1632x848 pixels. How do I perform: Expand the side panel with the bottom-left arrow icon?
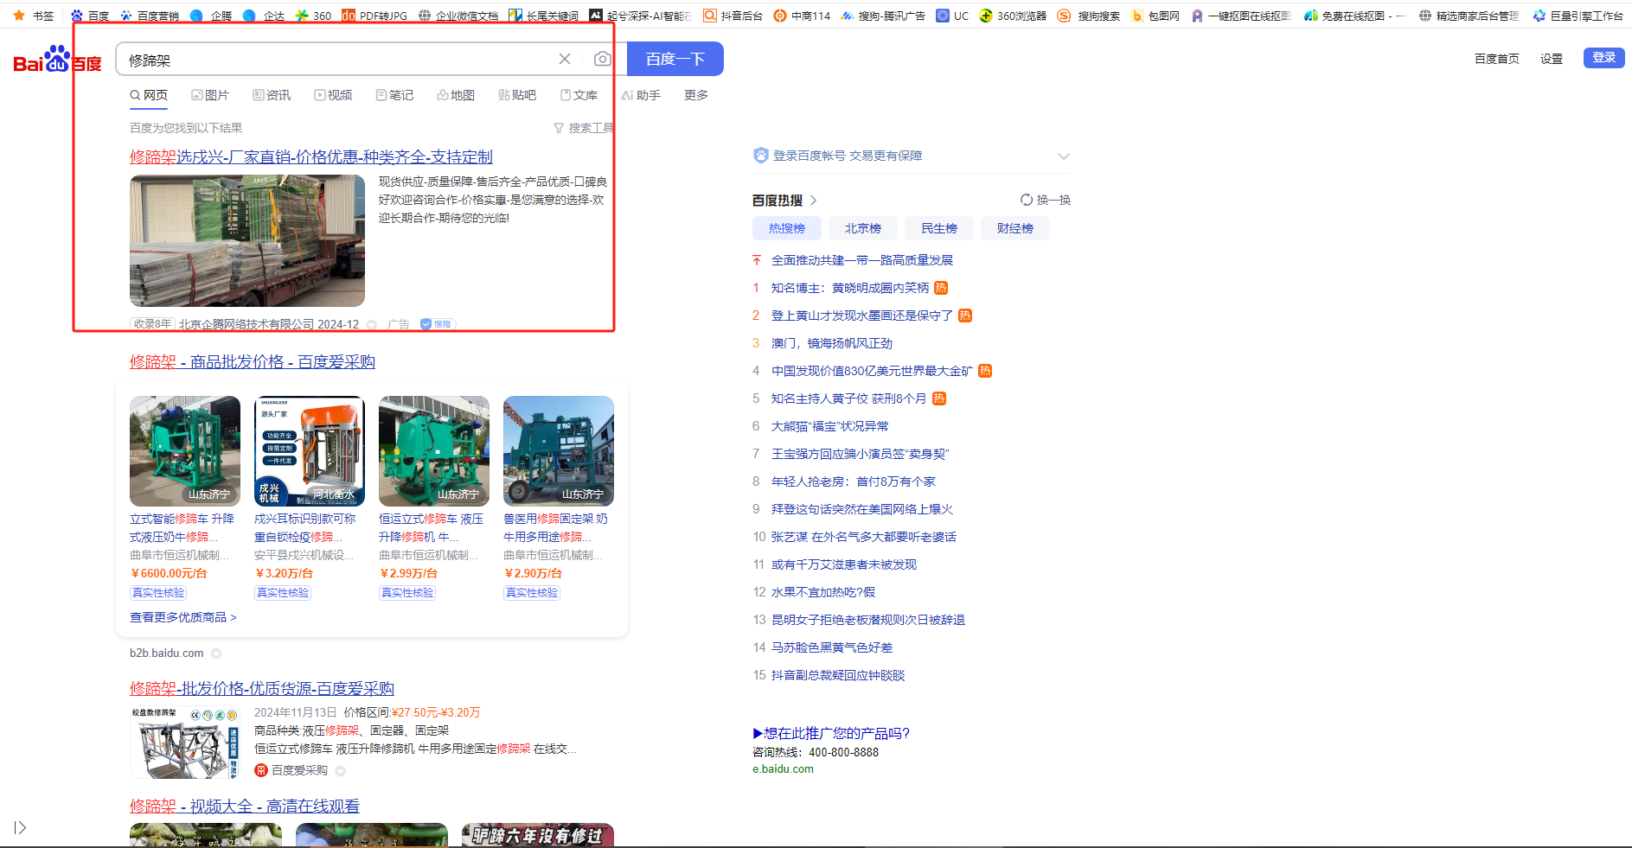click(20, 828)
